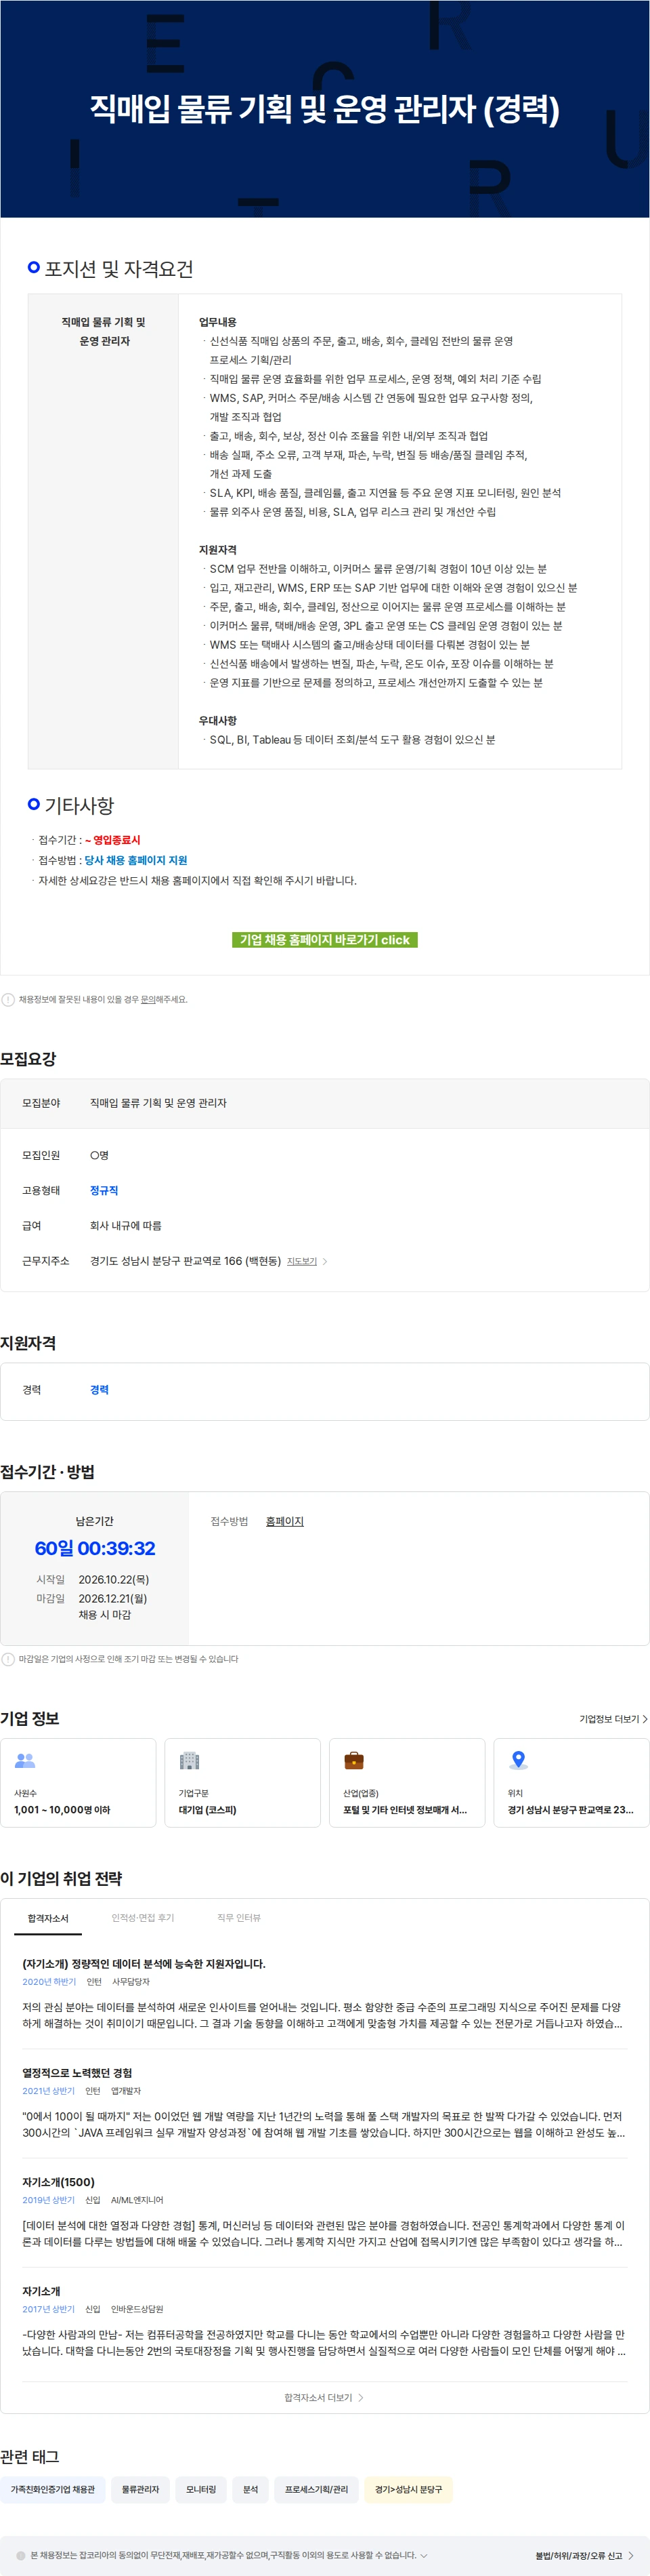
Task: Expand the copyright notice dropdown arrow
Action: coord(425,2555)
